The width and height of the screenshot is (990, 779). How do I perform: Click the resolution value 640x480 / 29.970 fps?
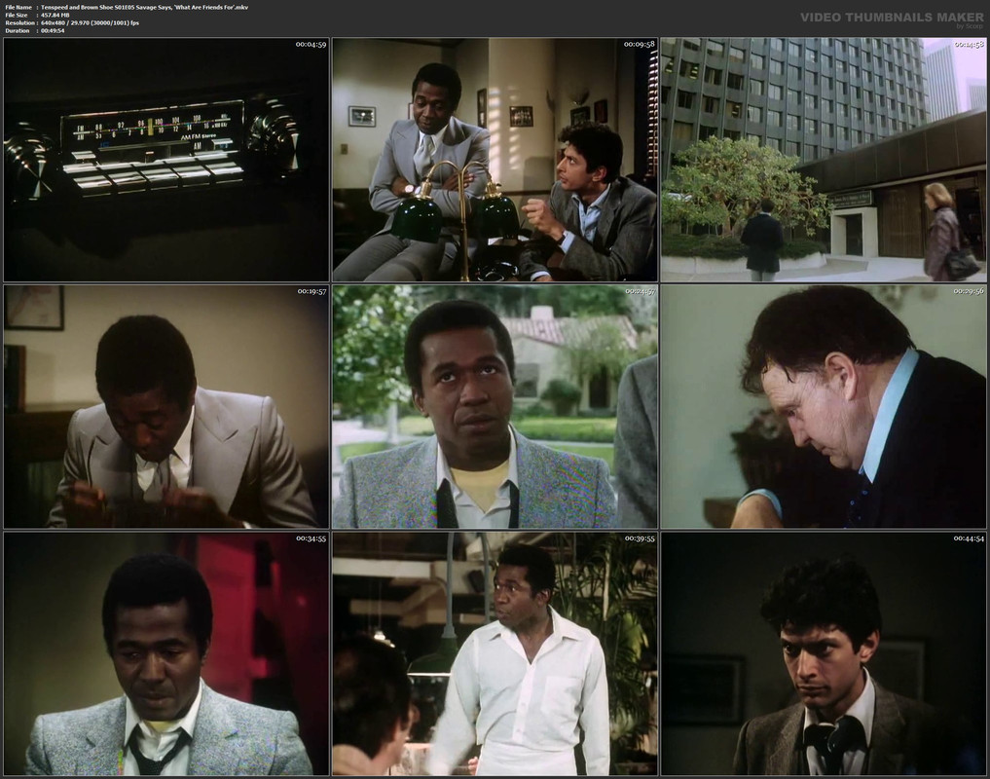pos(91,22)
